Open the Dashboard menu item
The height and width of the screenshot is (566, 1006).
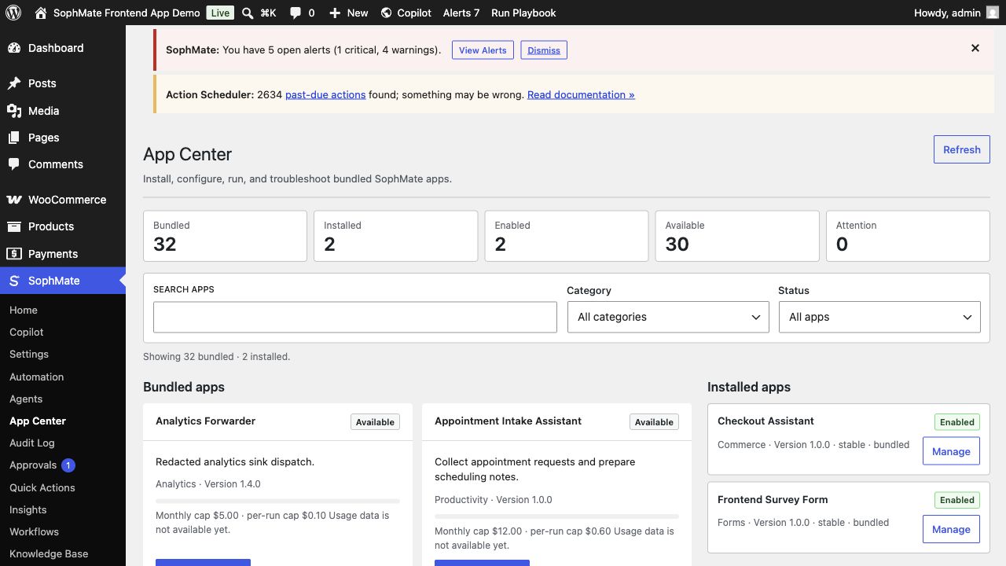63,48
